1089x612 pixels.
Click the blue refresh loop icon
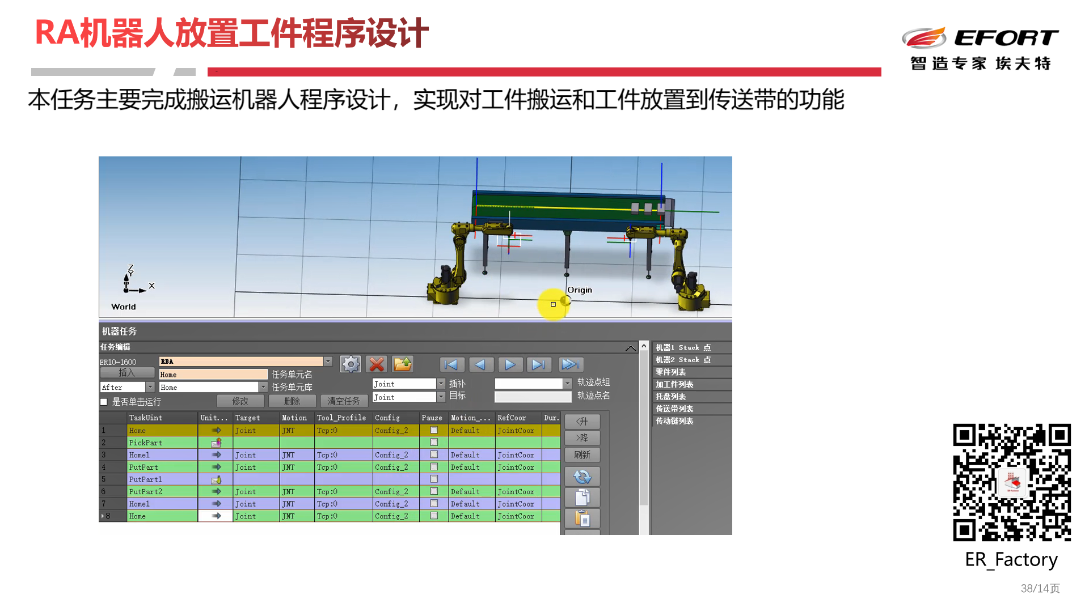coord(582,477)
